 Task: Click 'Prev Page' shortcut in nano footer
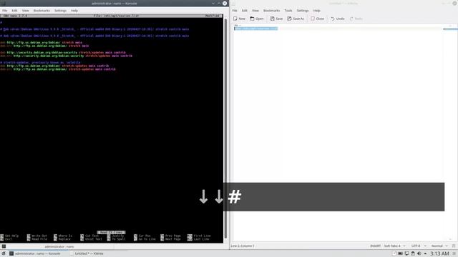pos(170,236)
